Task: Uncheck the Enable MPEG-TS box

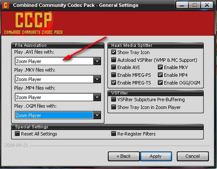Action: (x=113, y=82)
